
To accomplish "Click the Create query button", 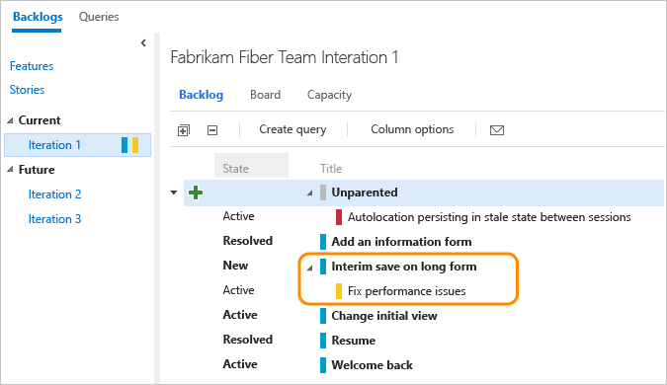I will click(292, 129).
